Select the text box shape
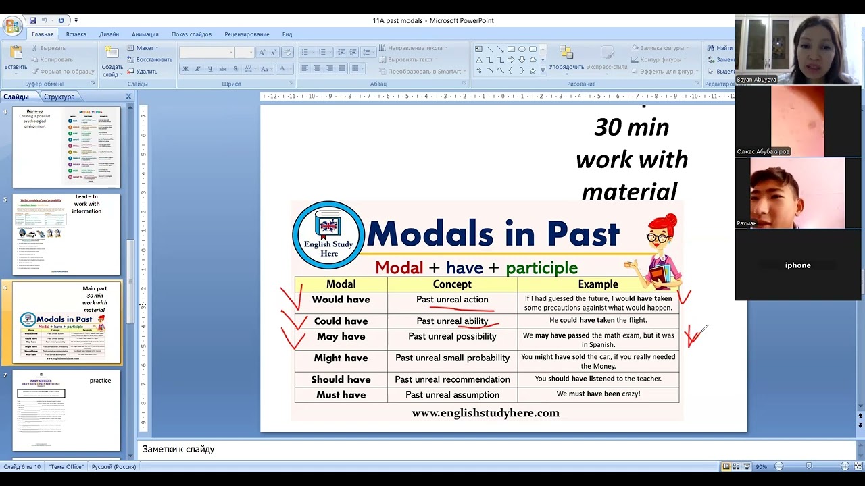The image size is (865, 486). 478,49
